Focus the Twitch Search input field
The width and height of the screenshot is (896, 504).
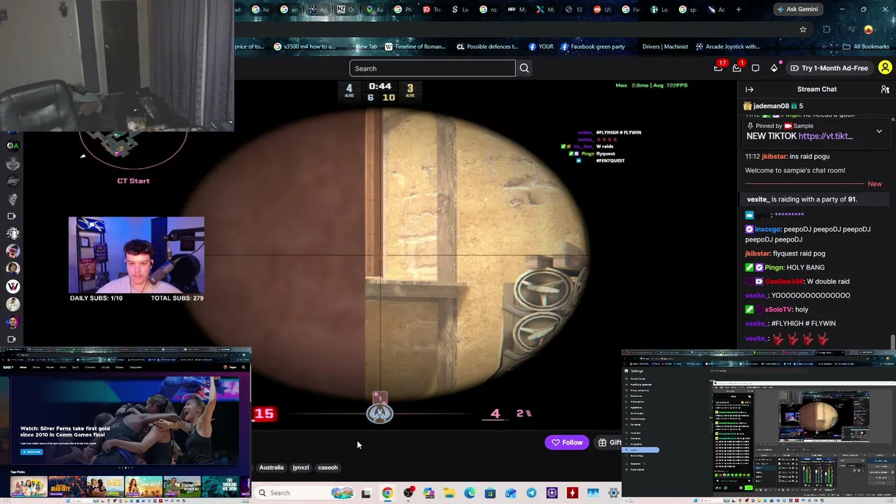[x=433, y=68]
